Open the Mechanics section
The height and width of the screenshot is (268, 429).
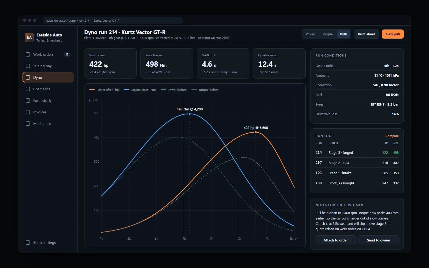click(48, 124)
